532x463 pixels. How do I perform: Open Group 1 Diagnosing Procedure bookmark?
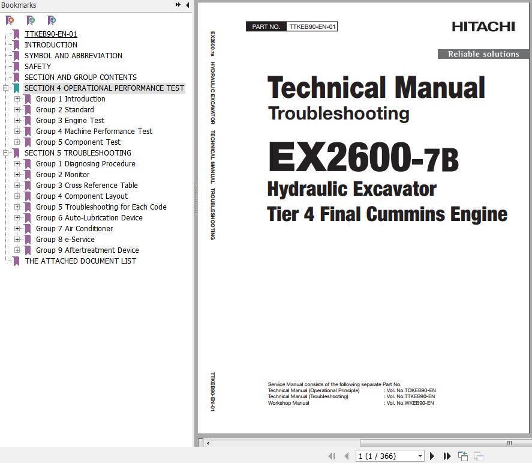(x=86, y=164)
